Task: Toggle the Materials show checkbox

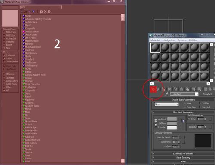Action: [x=4, y=55]
